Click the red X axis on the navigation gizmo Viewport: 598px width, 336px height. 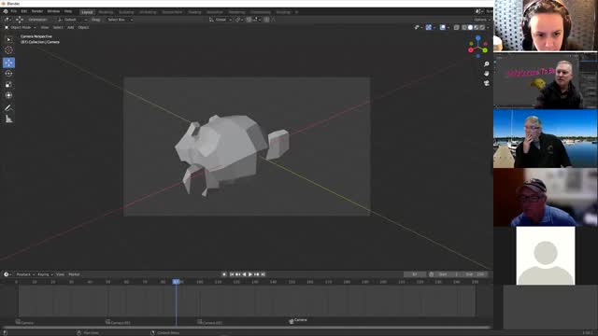[x=471, y=49]
